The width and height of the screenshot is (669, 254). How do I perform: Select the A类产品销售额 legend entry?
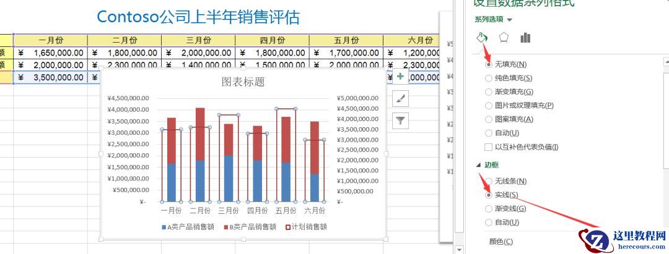click(188, 227)
